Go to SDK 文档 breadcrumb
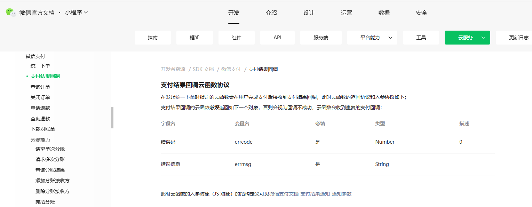This screenshot has height=207, width=532. pyautogui.click(x=203, y=69)
